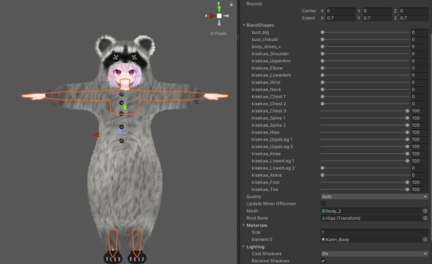Collapse the Materials section
Viewport: 432px width, 264px height.
pyautogui.click(x=243, y=225)
